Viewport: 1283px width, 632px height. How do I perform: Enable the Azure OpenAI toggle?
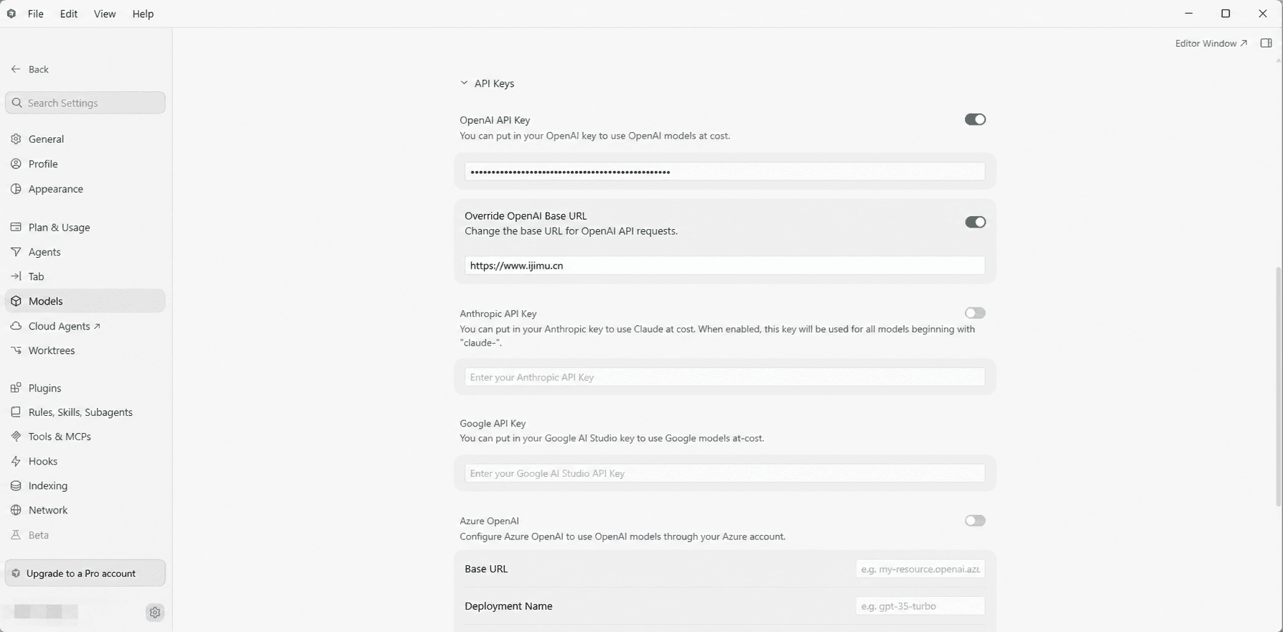pos(975,521)
